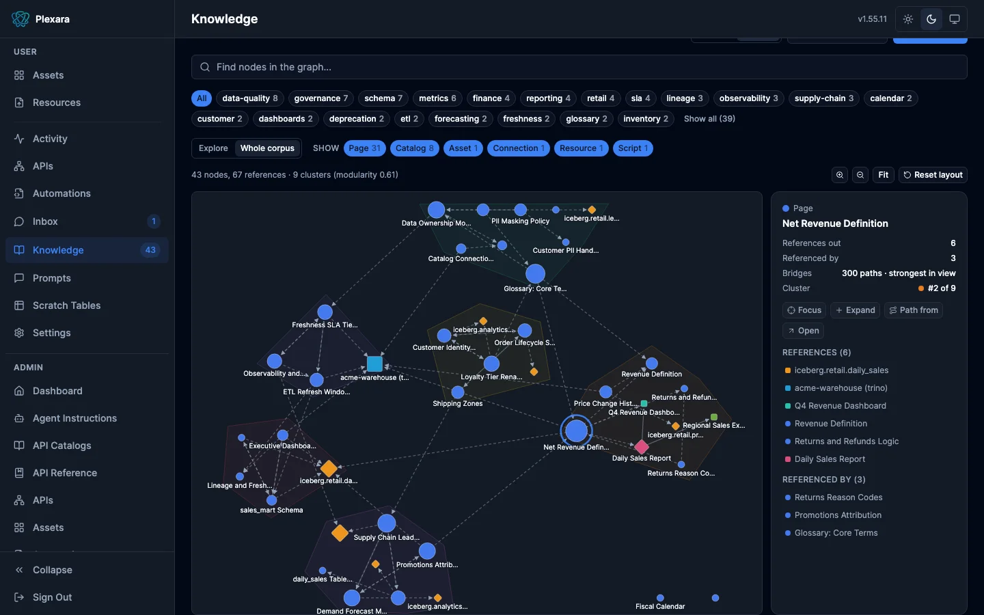Zoom out of the graph
This screenshot has height=615, width=984.
860,175
